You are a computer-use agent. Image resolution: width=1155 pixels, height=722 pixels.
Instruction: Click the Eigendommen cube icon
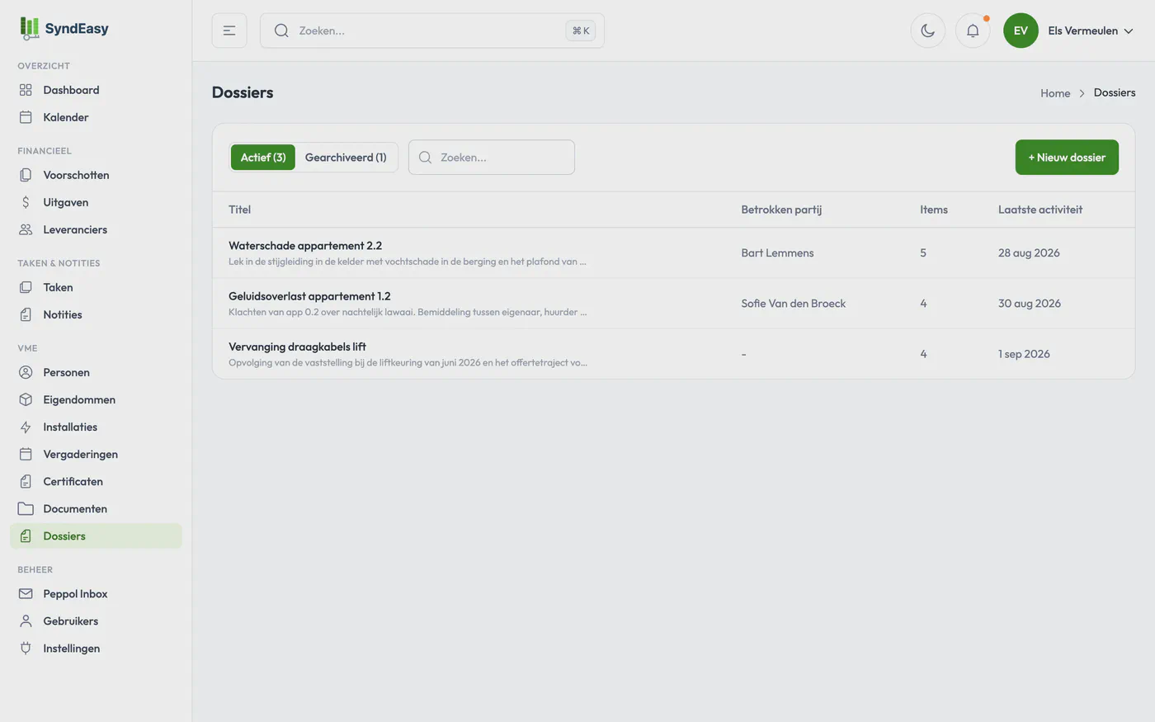[x=26, y=399]
